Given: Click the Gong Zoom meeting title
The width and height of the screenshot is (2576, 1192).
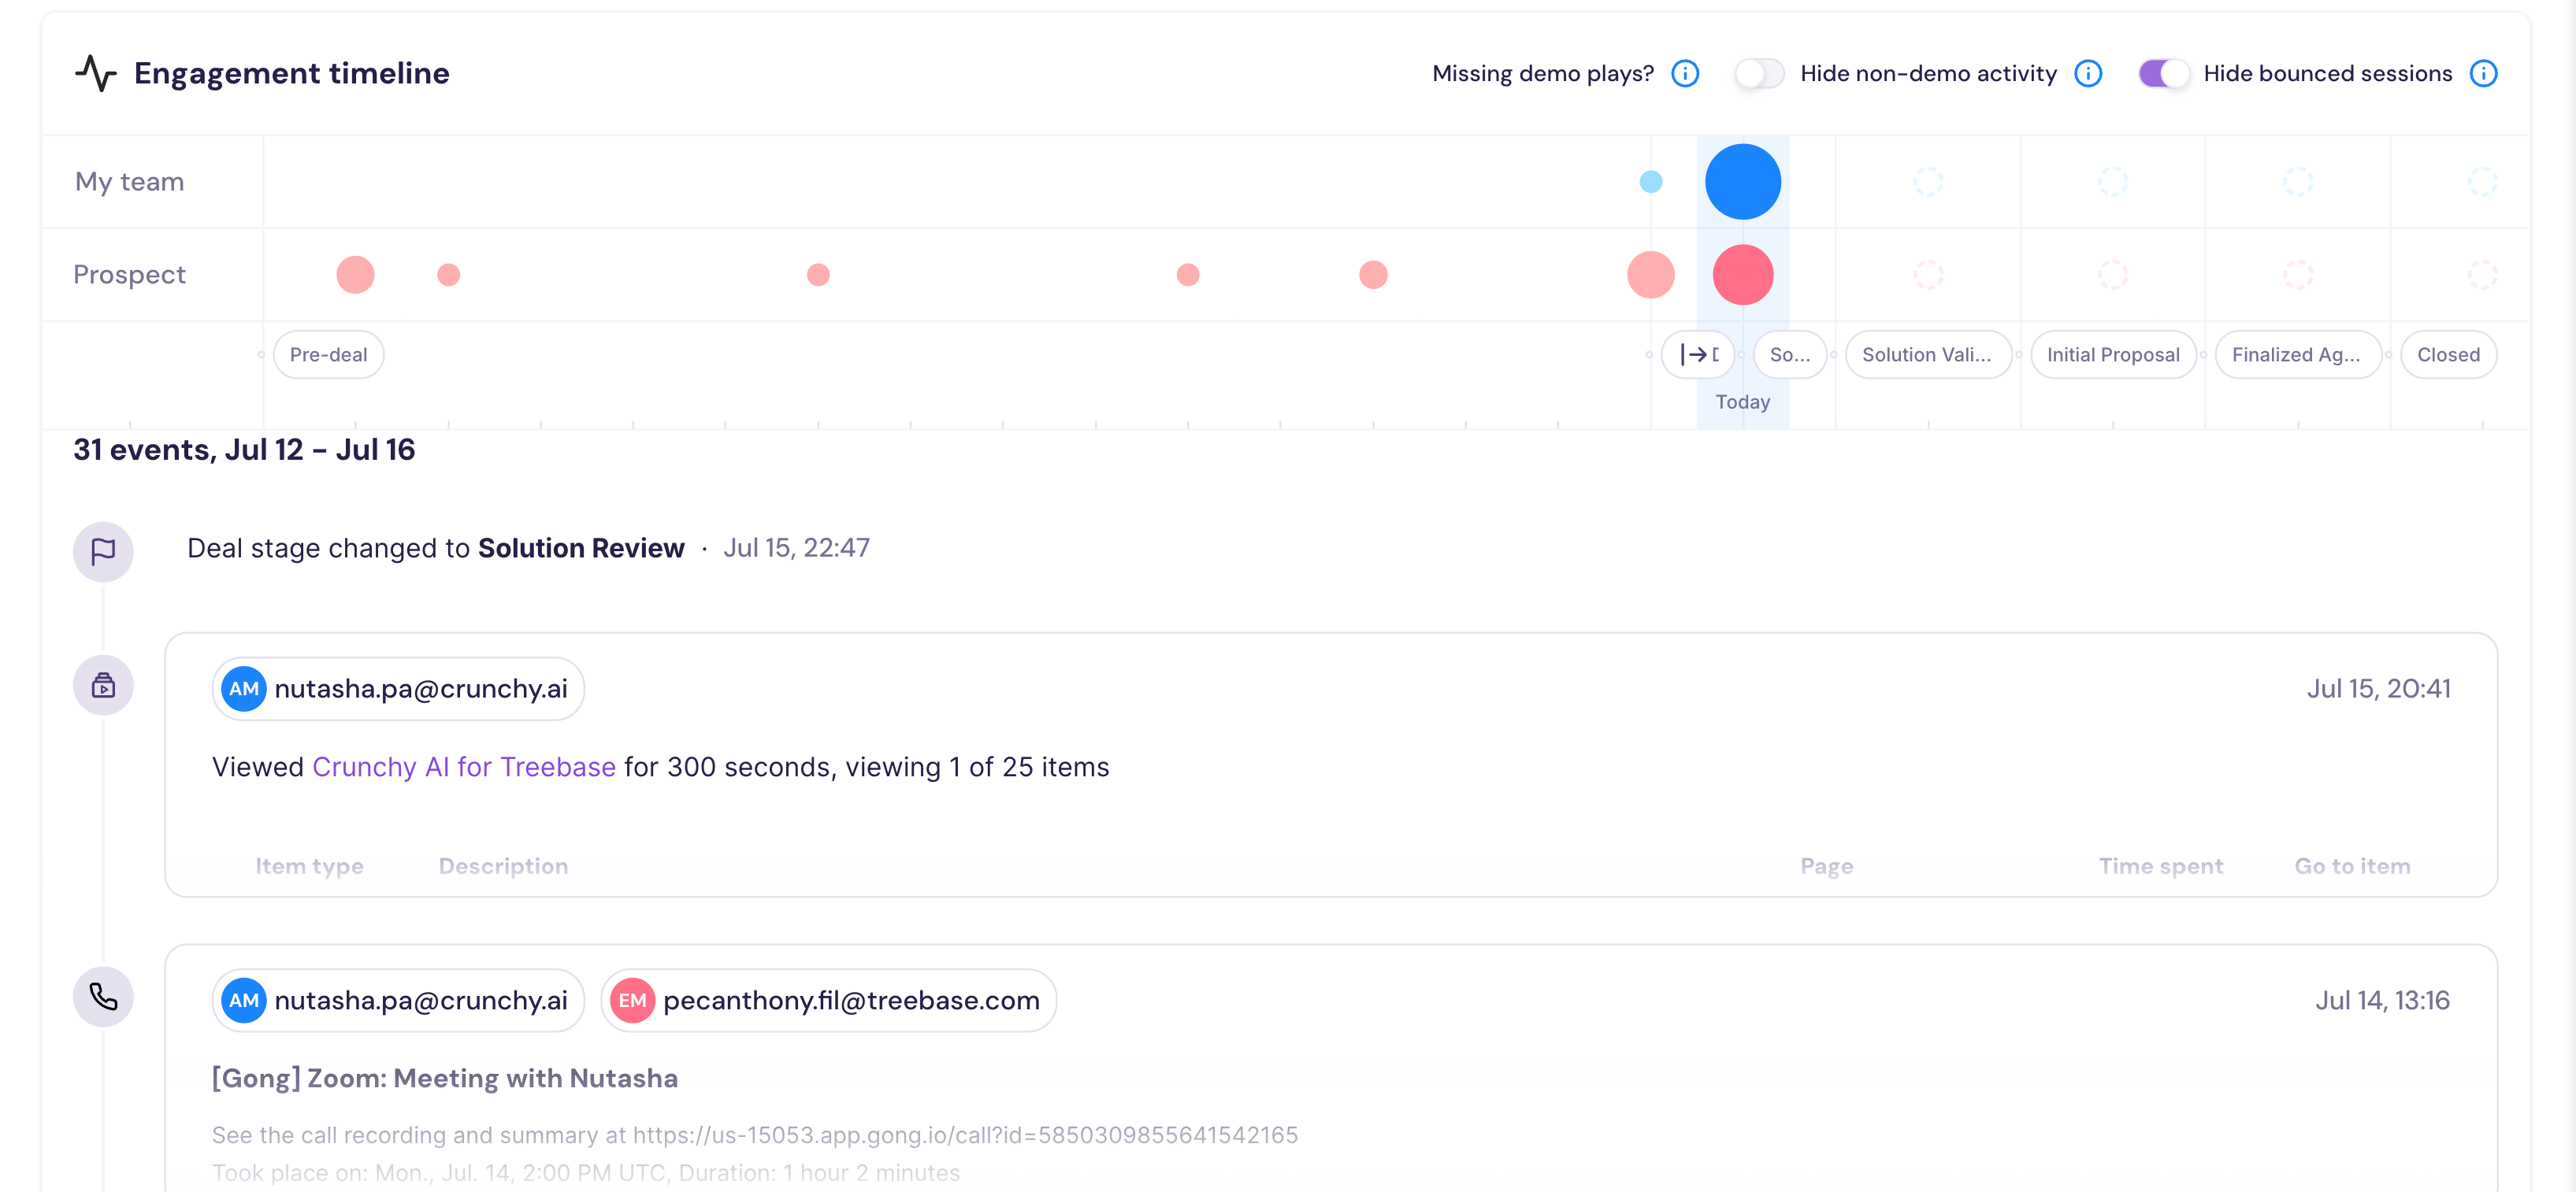Looking at the screenshot, I should point(445,1079).
